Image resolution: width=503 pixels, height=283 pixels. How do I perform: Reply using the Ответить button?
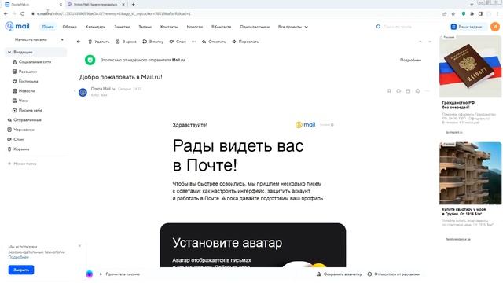pyautogui.click(x=214, y=42)
